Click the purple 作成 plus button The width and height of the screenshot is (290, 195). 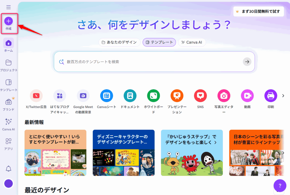[x=8, y=21]
